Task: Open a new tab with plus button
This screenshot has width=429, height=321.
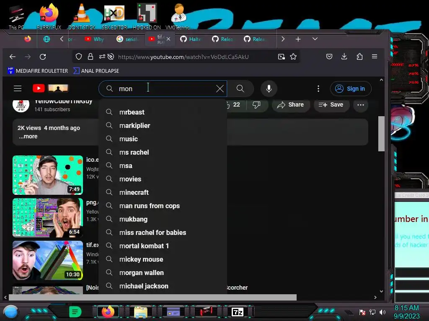Action: pyautogui.click(x=298, y=39)
